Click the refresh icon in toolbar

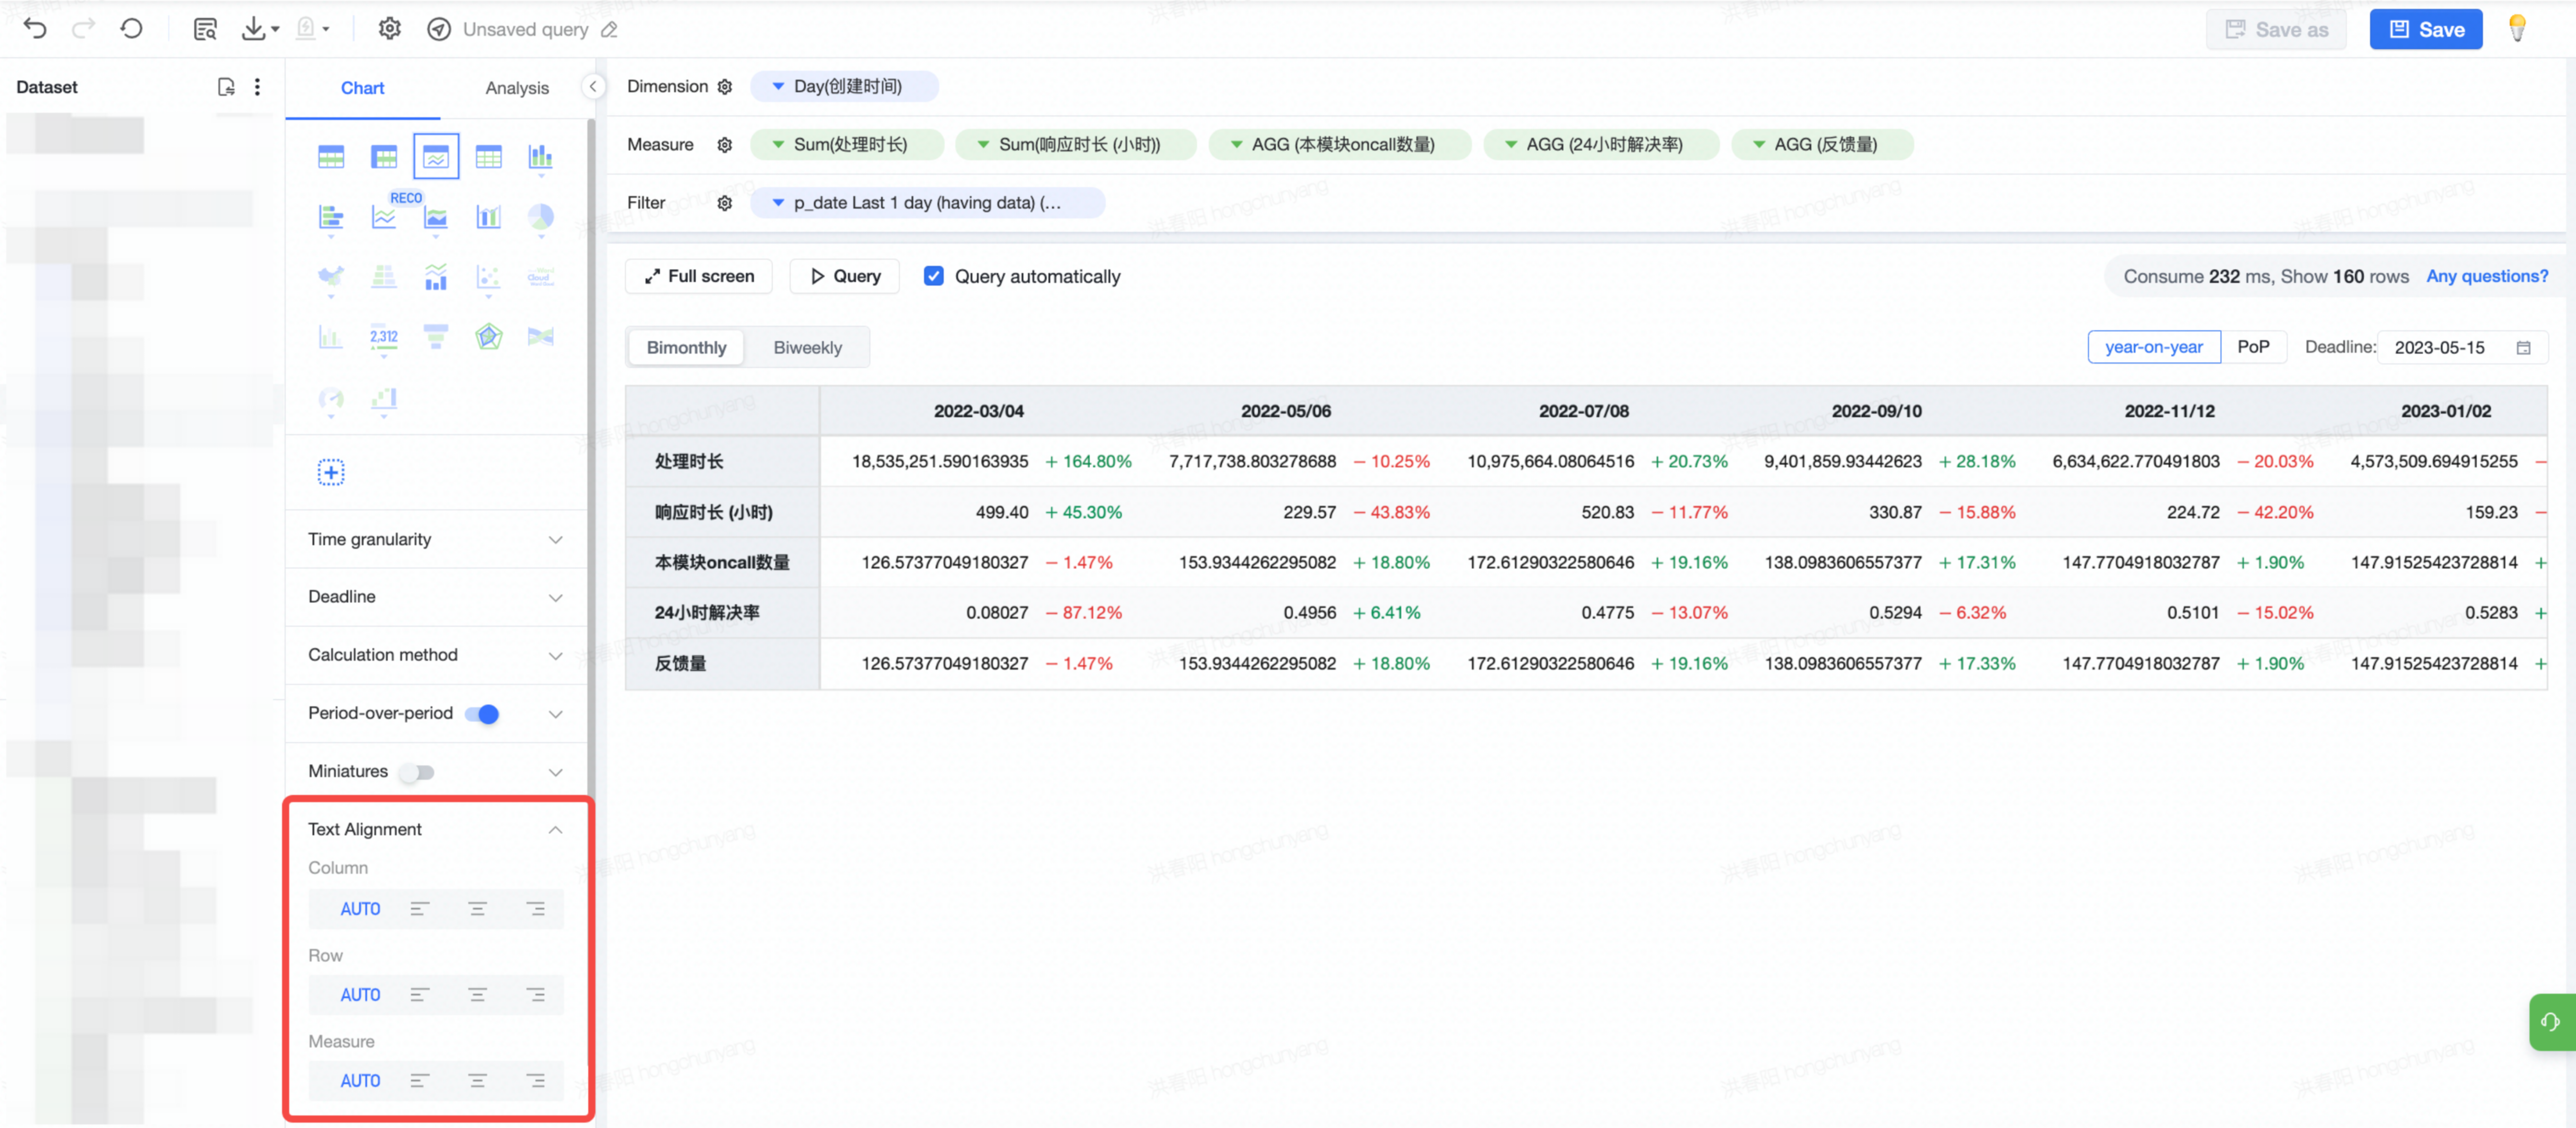coord(131,29)
